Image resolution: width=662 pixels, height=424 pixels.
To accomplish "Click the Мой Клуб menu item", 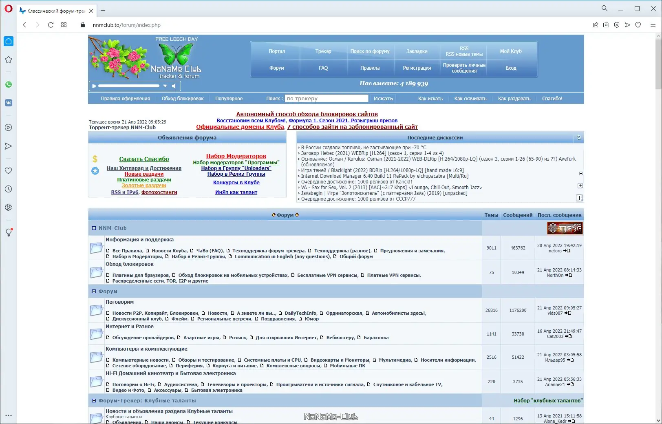I will click(511, 51).
